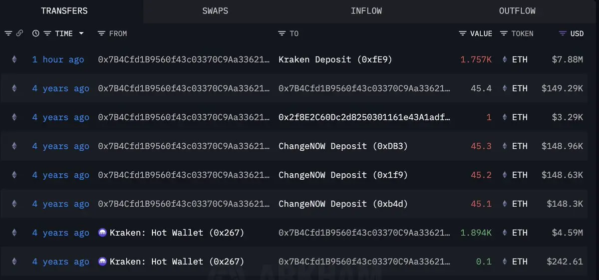The image size is (599, 280).
Task: Click the Kraken logo in the 0.1 ETH row
Action: (103, 262)
